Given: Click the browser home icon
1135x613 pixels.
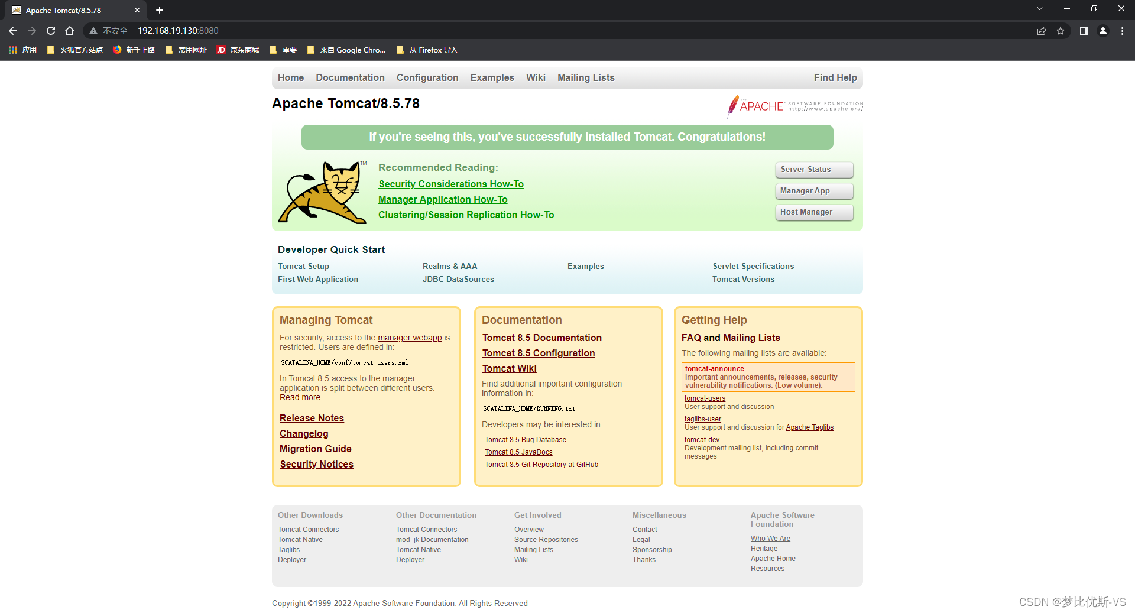Looking at the screenshot, I should (x=69, y=30).
